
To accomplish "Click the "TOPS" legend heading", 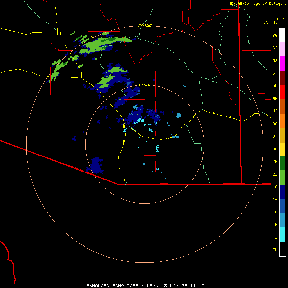I will [281, 19].
